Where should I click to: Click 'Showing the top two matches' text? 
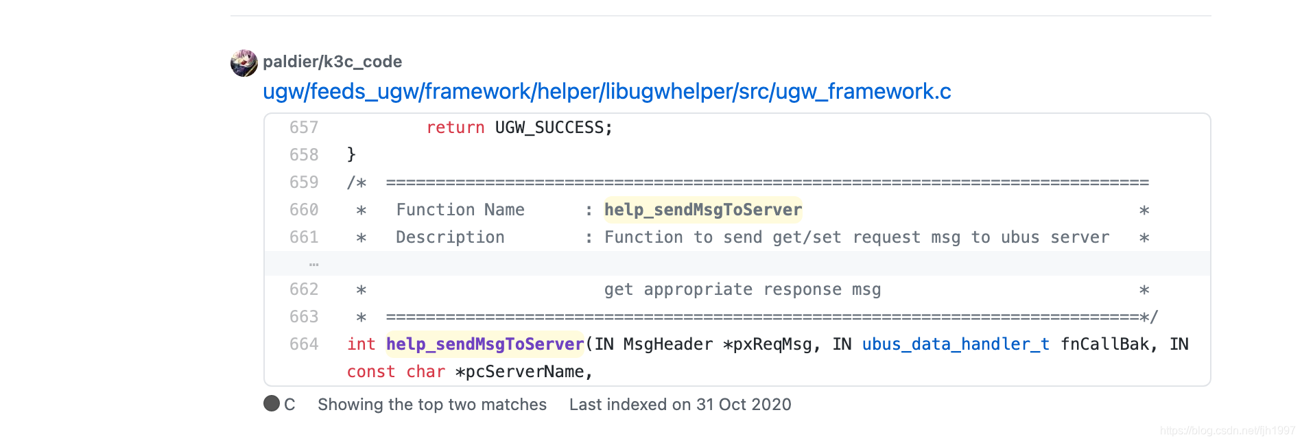pyautogui.click(x=432, y=405)
